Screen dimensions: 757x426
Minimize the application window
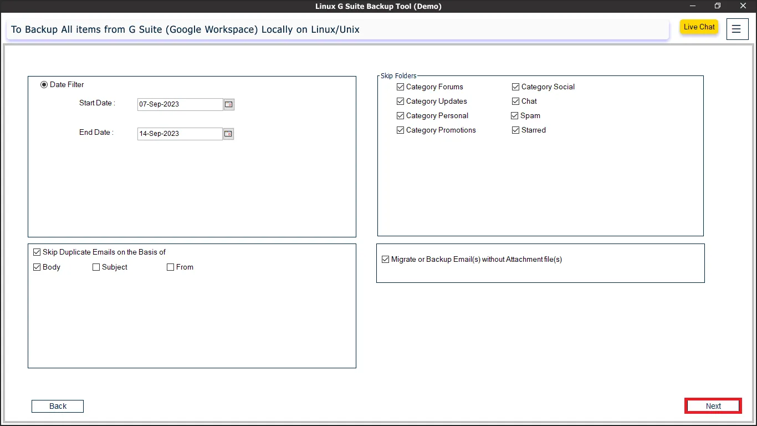pos(692,6)
